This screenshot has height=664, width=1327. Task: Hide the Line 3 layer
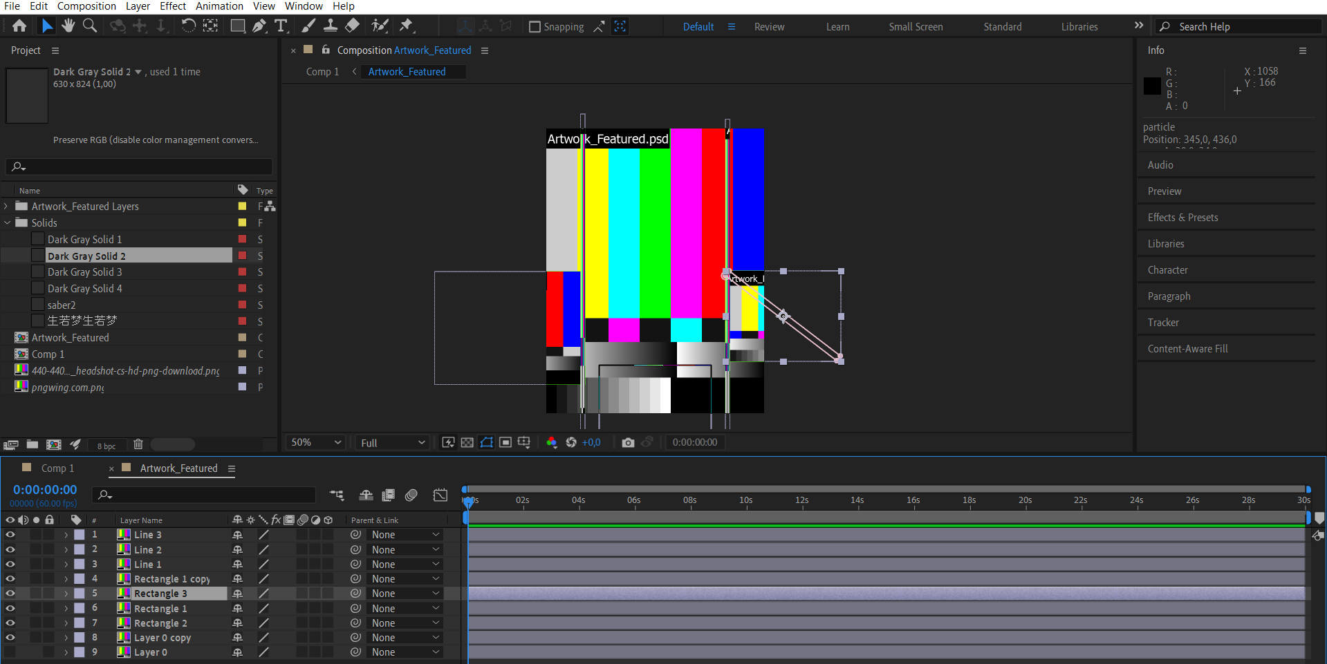point(10,534)
